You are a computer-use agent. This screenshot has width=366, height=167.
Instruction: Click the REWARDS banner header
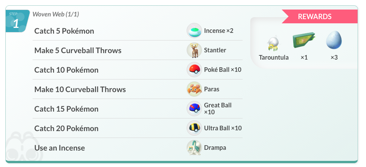(320, 16)
